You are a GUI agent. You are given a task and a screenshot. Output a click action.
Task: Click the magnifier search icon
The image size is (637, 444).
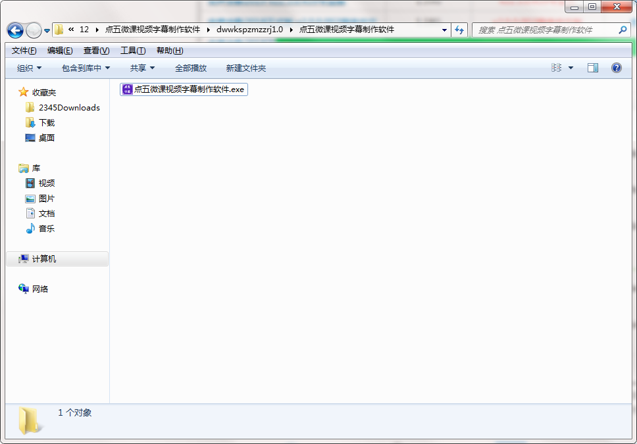pyautogui.click(x=623, y=30)
